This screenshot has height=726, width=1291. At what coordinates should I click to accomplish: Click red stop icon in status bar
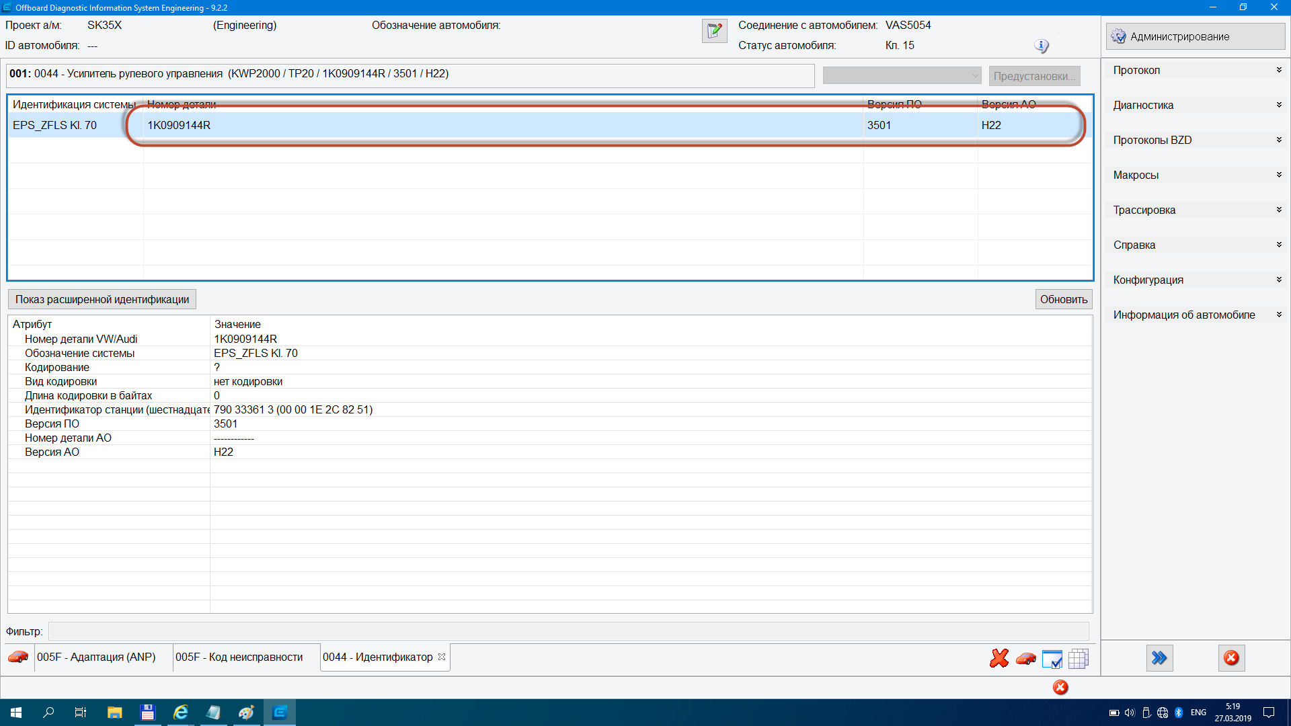[1060, 687]
